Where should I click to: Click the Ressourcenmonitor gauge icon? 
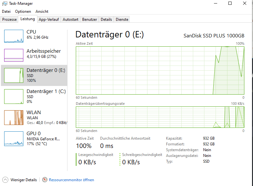(45, 180)
